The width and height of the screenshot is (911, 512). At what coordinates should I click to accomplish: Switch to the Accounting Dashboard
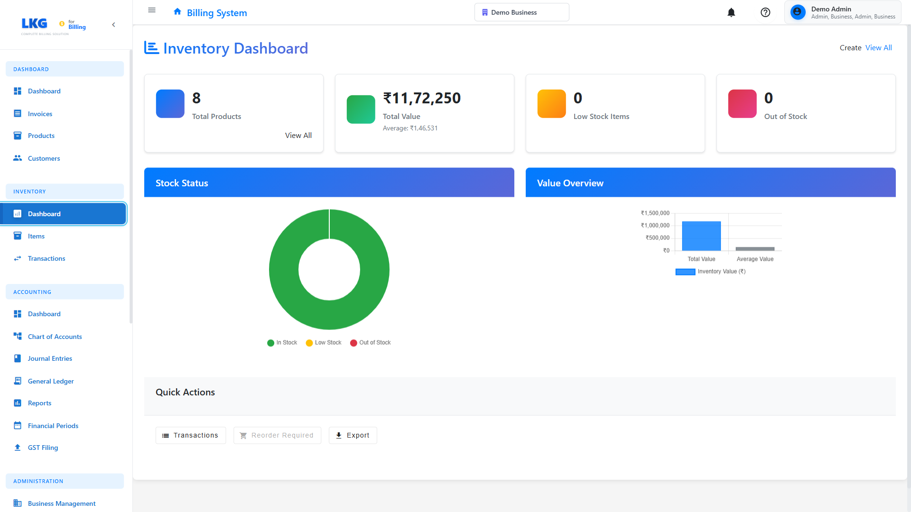pos(44,314)
